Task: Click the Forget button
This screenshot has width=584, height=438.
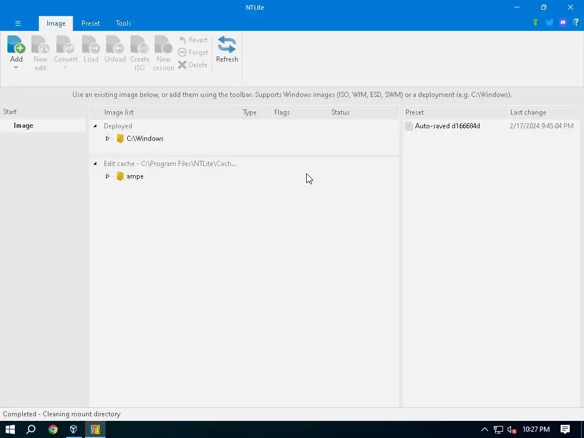Action: coord(193,52)
